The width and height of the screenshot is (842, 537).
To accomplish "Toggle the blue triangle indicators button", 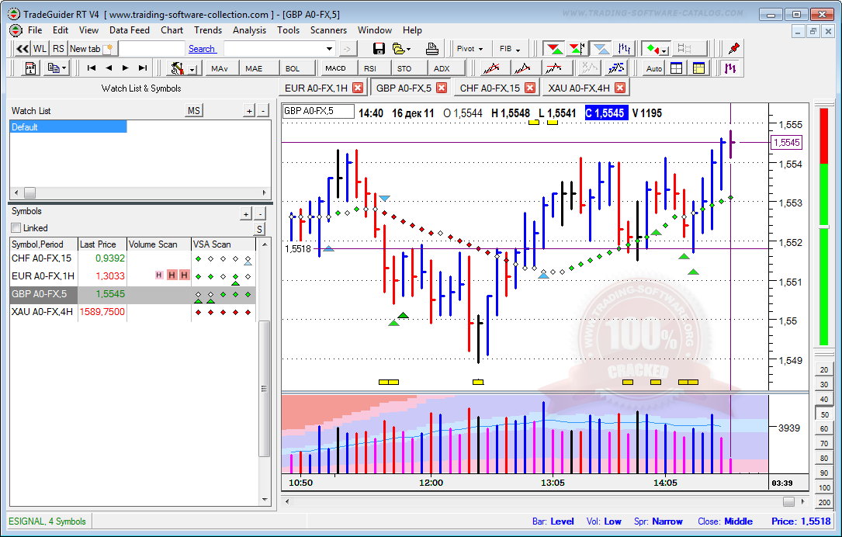I will coord(601,49).
